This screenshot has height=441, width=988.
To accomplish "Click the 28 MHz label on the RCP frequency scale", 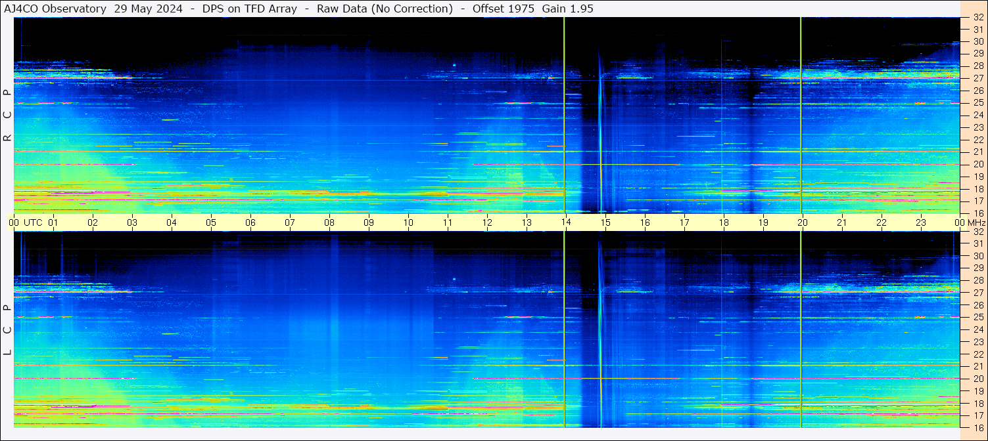I will point(977,66).
